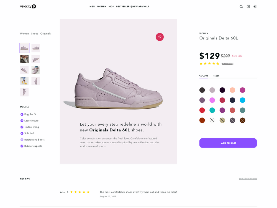Image resolution: width=277 pixels, height=208 pixels.
Task: Select the crossed-out white color swatch
Action: 212,120
